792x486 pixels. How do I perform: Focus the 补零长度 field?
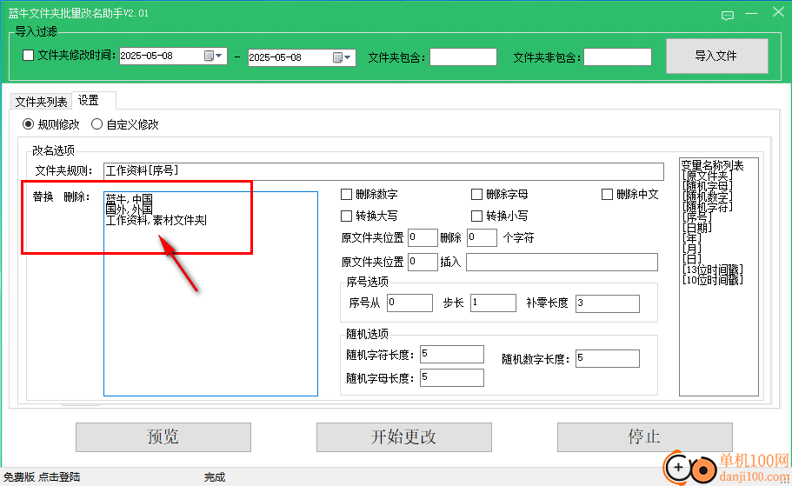(607, 303)
